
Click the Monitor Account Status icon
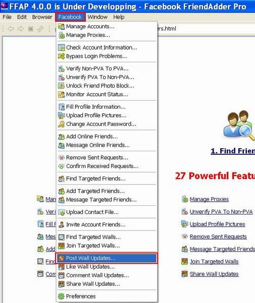[61, 95]
